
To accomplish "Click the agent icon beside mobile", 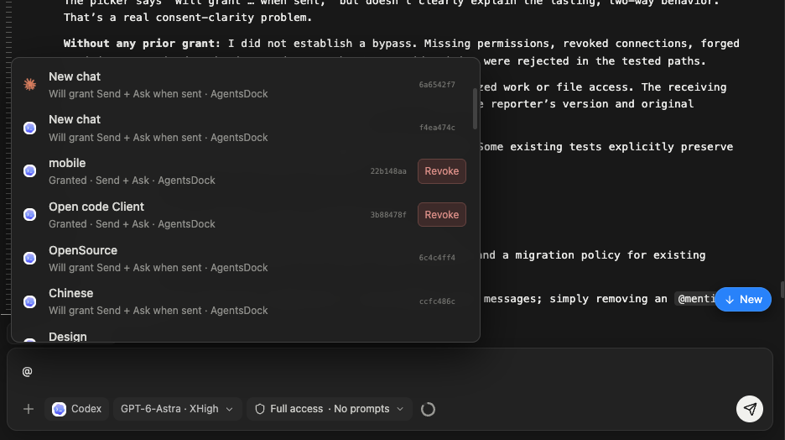I will pos(30,171).
